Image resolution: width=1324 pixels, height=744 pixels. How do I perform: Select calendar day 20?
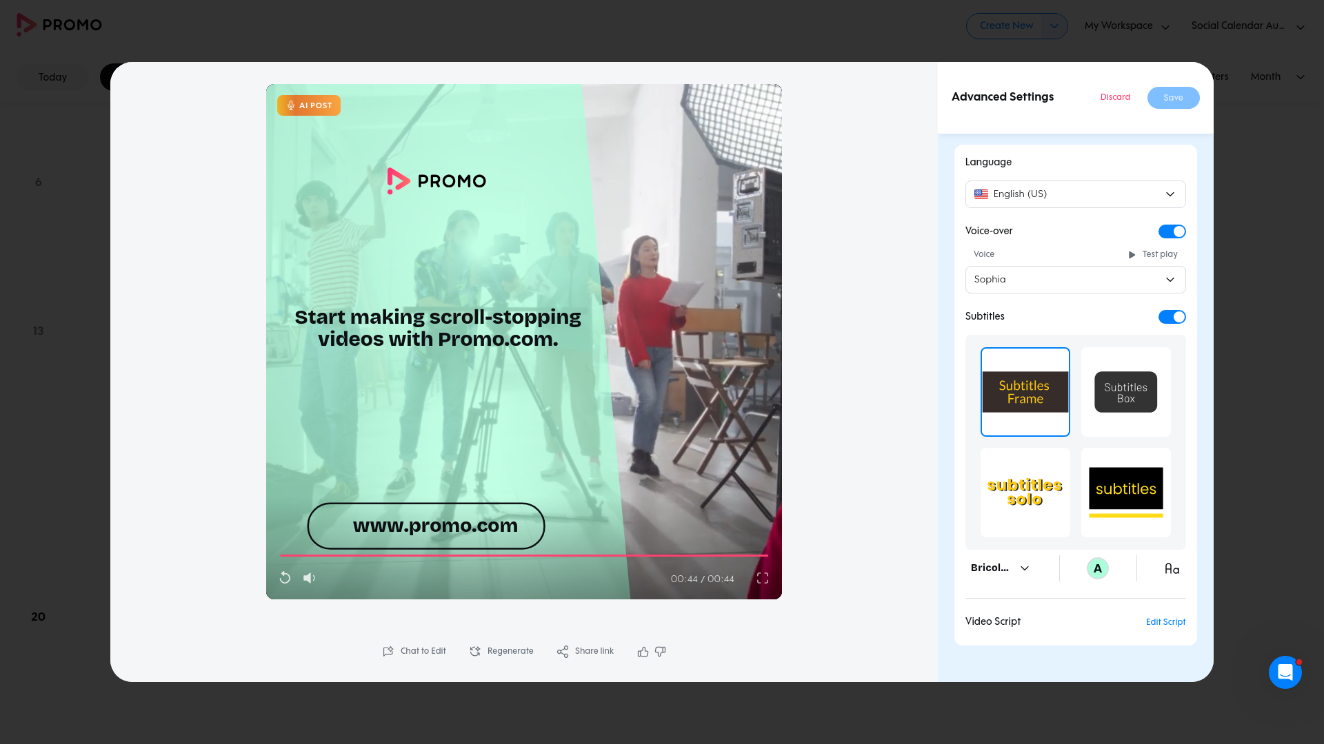click(38, 617)
